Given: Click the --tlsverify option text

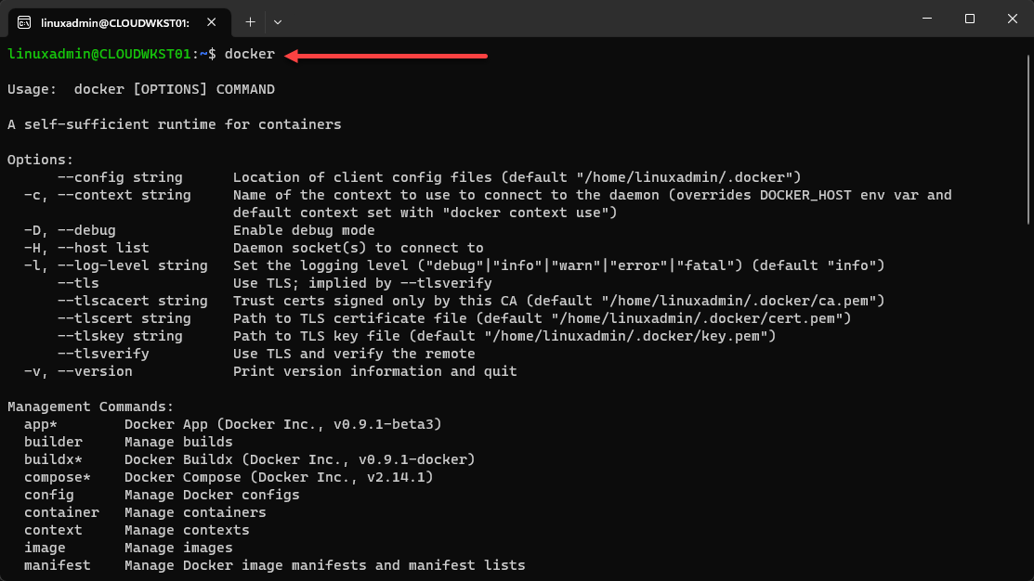Looking at the screenshot, I should pyautogui.click(x=103, y=354).
